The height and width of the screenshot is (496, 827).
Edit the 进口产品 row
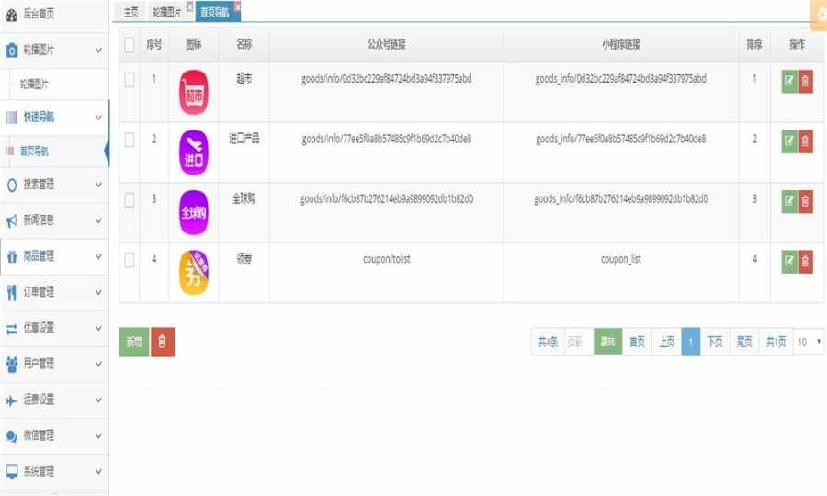point(789,141)
